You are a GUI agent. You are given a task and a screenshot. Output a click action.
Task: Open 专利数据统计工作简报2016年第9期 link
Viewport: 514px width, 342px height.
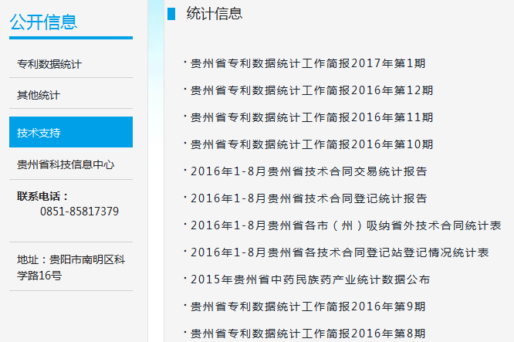[308, 306]
